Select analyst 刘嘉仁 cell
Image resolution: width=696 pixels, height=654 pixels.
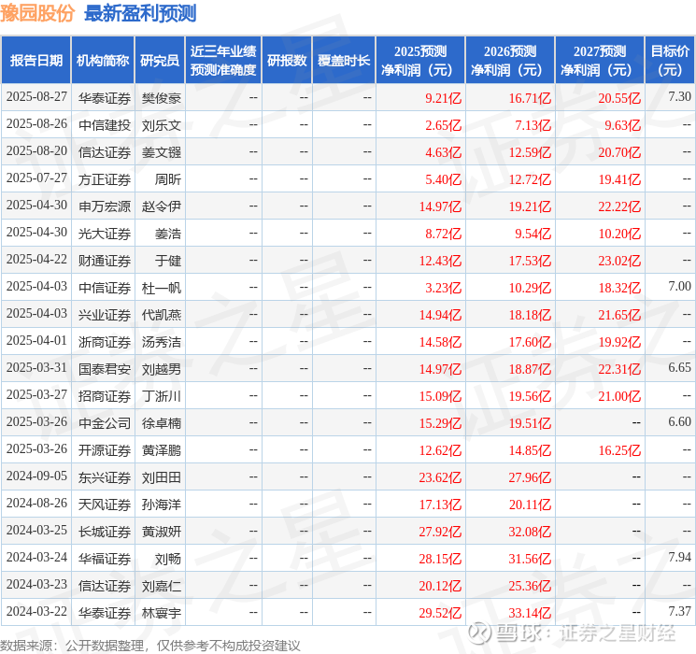(161, 586)
